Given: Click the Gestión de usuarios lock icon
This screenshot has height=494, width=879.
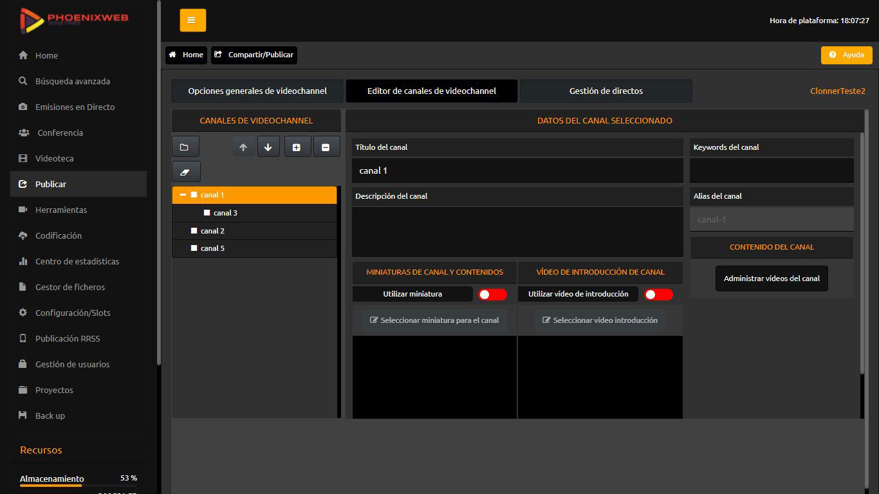Looking at the screenshot, I should 23,364.
